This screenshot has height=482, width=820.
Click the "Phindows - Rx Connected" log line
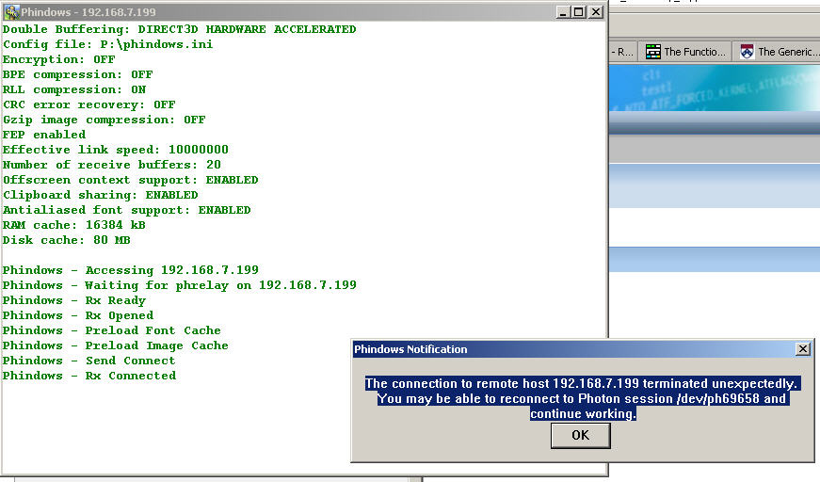click(88, 376)
